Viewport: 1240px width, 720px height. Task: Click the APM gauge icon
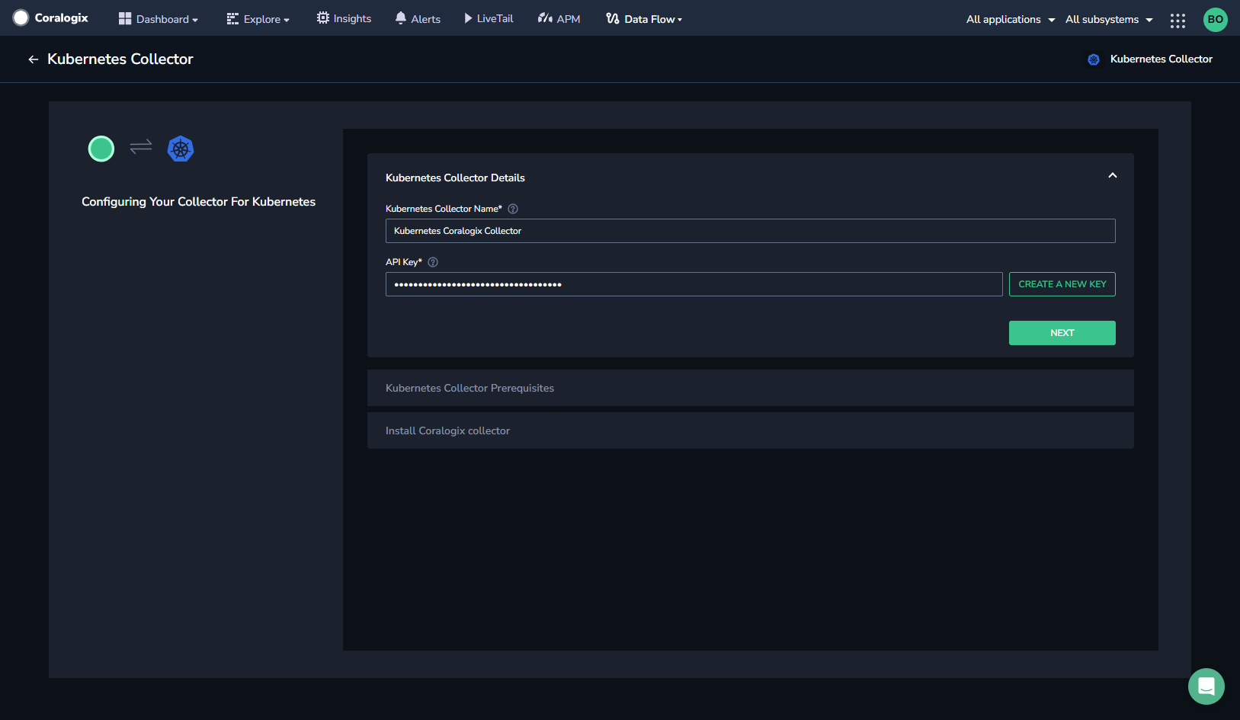click(544, 18)
